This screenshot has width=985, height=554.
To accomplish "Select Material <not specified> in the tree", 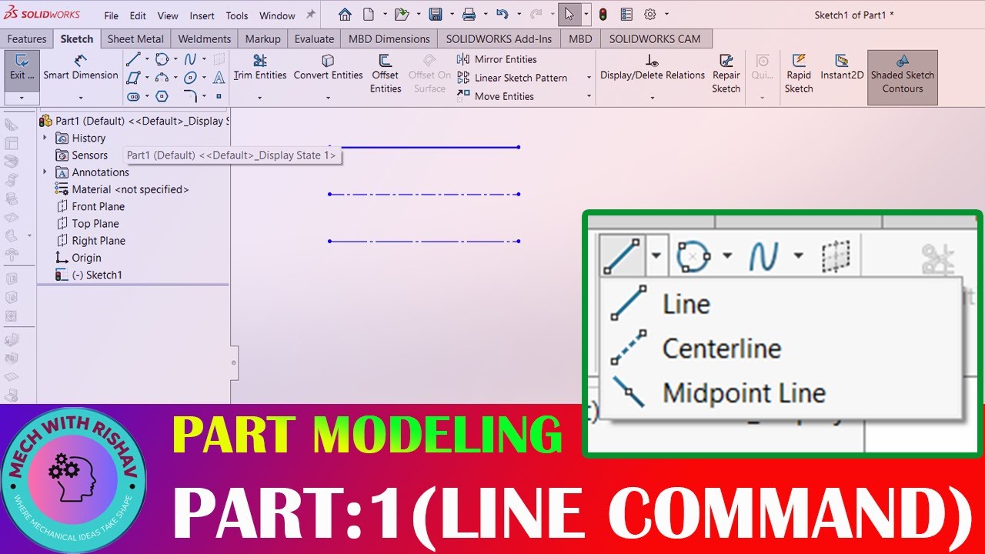I will (122, 189).
